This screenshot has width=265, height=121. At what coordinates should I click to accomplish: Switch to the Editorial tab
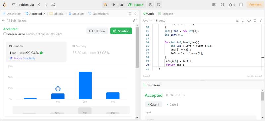coord(57,14)
